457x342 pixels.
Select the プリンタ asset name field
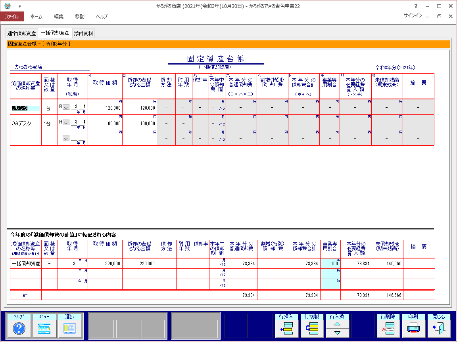pyautogui.click(x=25, y=108)
